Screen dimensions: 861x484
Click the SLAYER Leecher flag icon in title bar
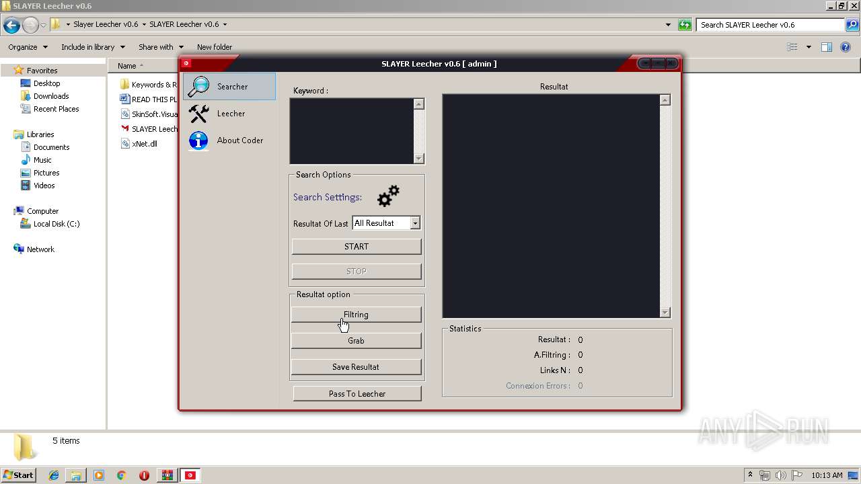pyautogui.click(x=187, y=63)
